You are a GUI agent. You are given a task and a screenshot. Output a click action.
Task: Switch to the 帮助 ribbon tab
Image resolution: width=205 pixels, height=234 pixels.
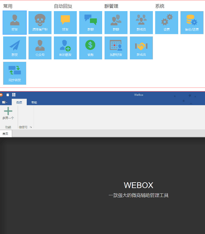(34, 102)
